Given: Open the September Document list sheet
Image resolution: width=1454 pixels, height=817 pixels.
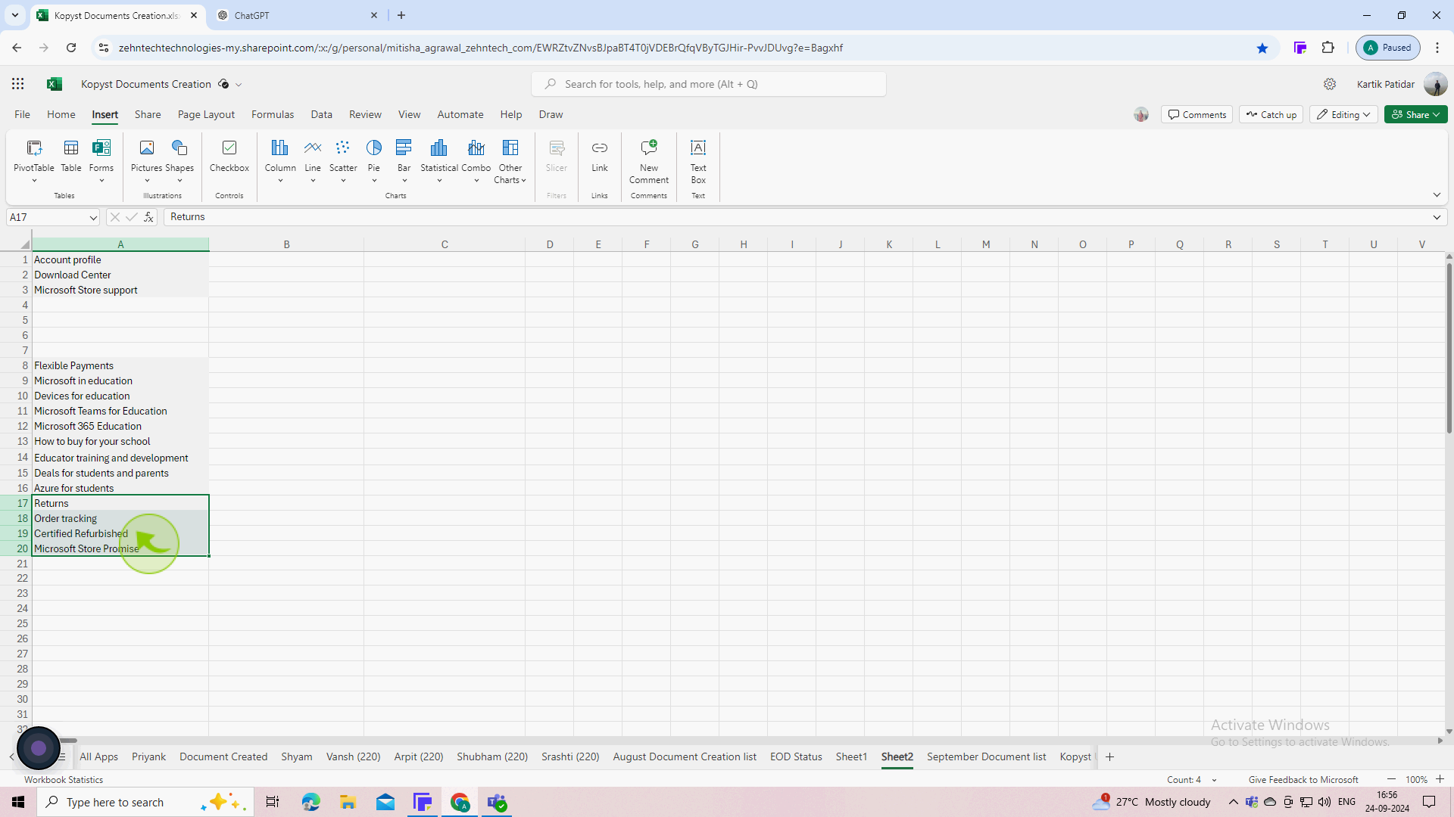Looking at the screenshot, I should (x=986, y=756).
